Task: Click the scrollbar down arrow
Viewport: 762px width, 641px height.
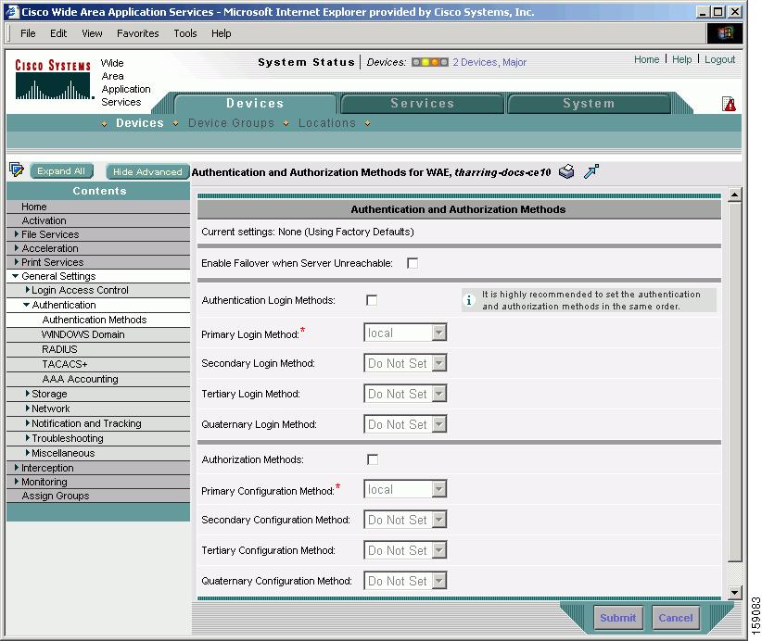Action: click(734, 592)
